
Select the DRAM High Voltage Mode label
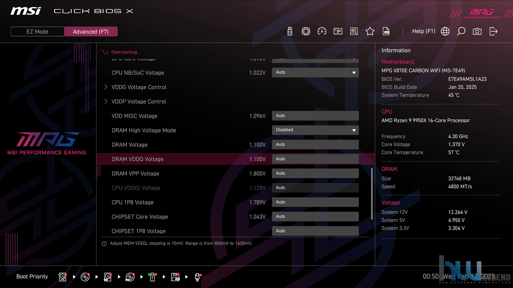point(144,130)
